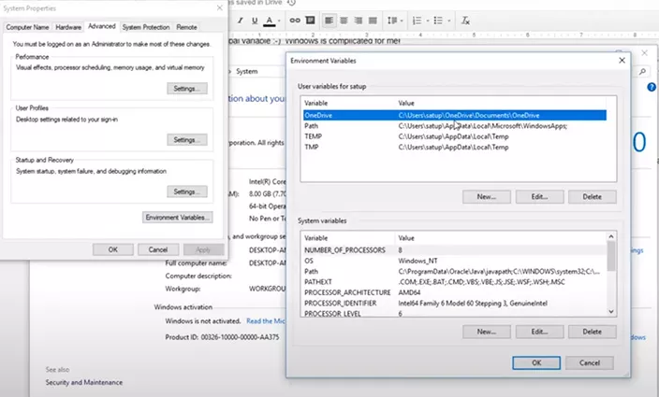Edit the selected system variable

[x=539, y=332]
